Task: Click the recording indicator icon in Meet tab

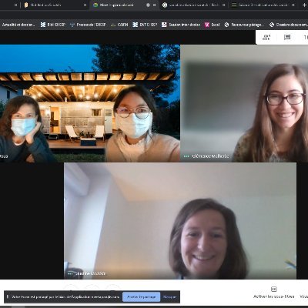Action: pyautogui.click(x=148, y=5)
